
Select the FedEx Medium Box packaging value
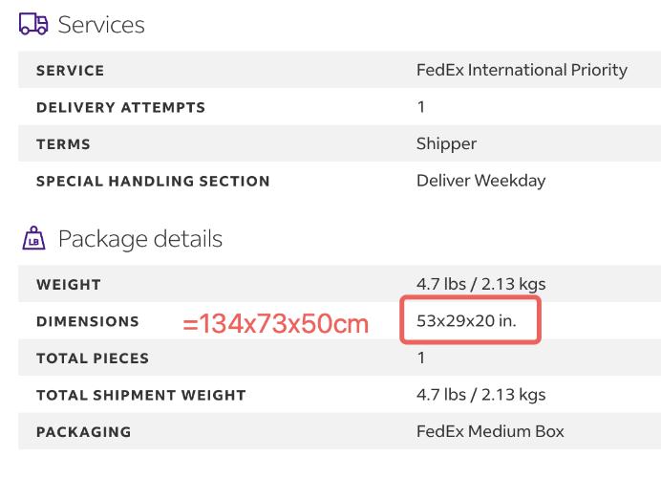(x=490, y=431)
